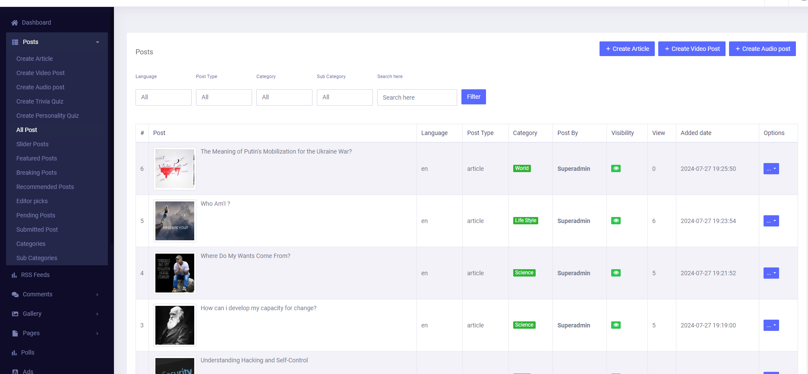Screen dimensions: 808x374
Task: Toggle visibility eye for post number 3
Action: pyautogui.click(x=616, y=325)
